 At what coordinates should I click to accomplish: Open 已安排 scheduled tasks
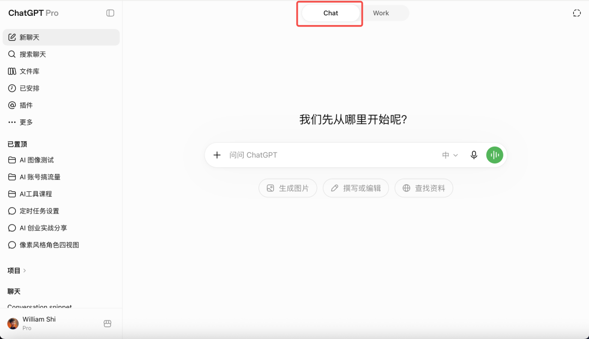[61, 88]
